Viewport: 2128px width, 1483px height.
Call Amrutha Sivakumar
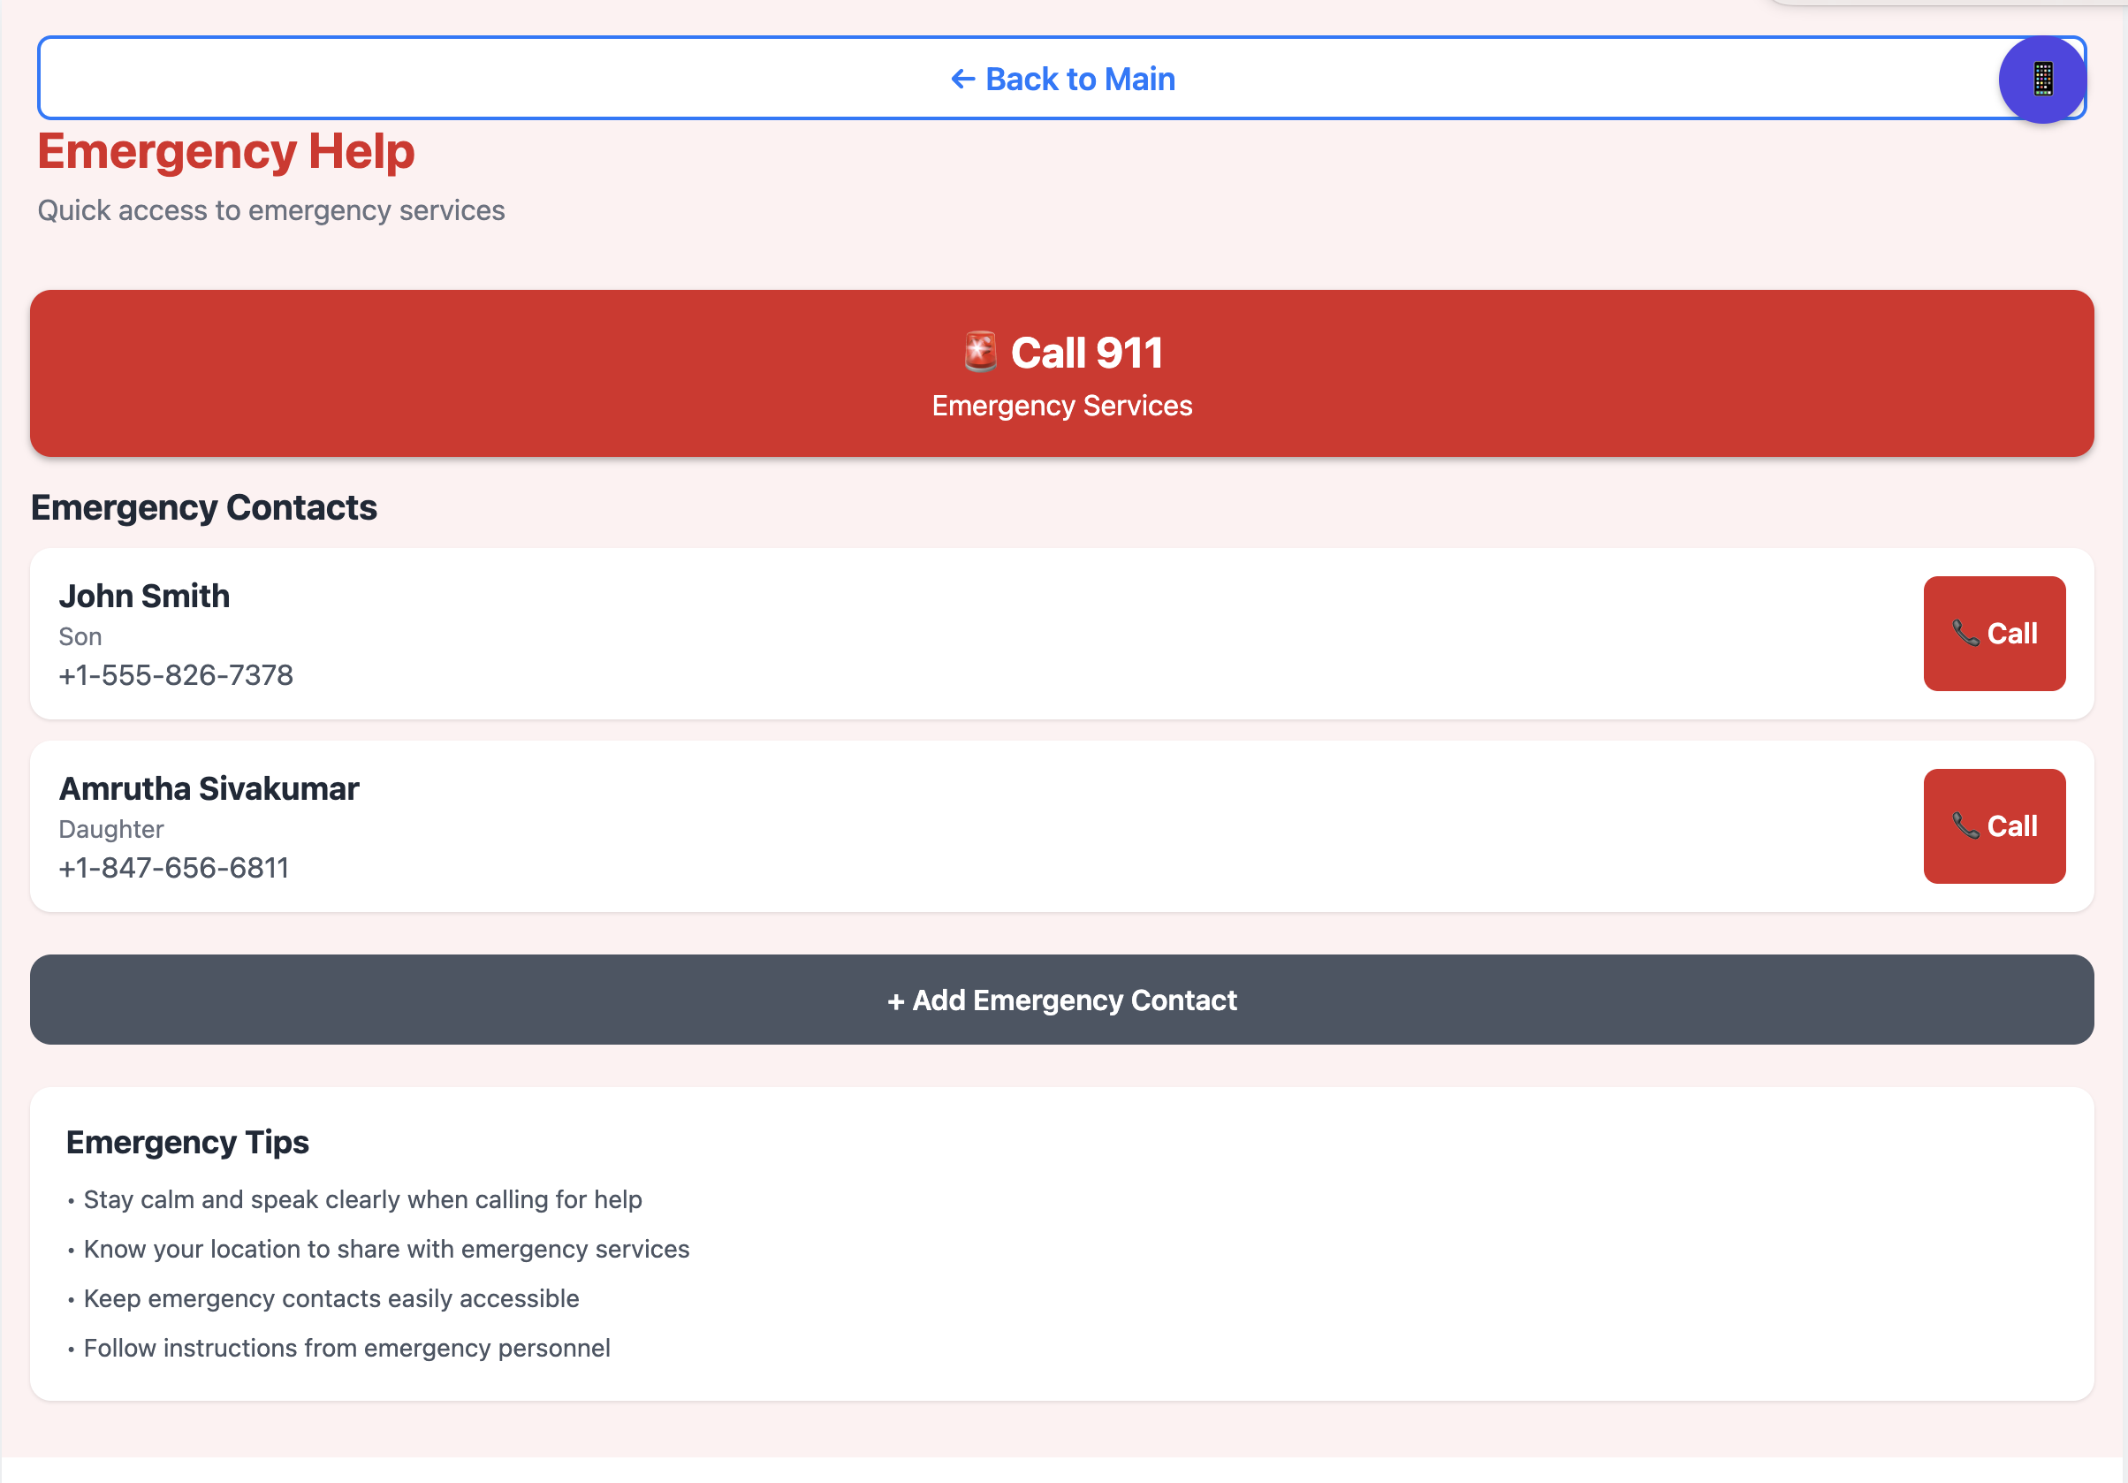click(1994, 825)
